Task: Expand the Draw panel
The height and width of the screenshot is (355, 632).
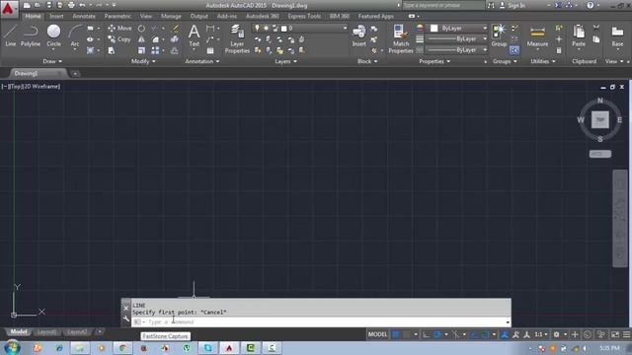Action: tap(52, 61)
